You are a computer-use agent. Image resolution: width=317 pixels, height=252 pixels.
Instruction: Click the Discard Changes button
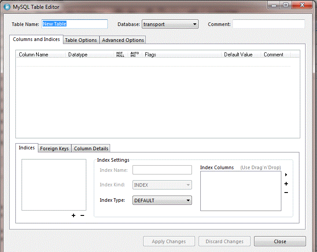pos(225,241)
